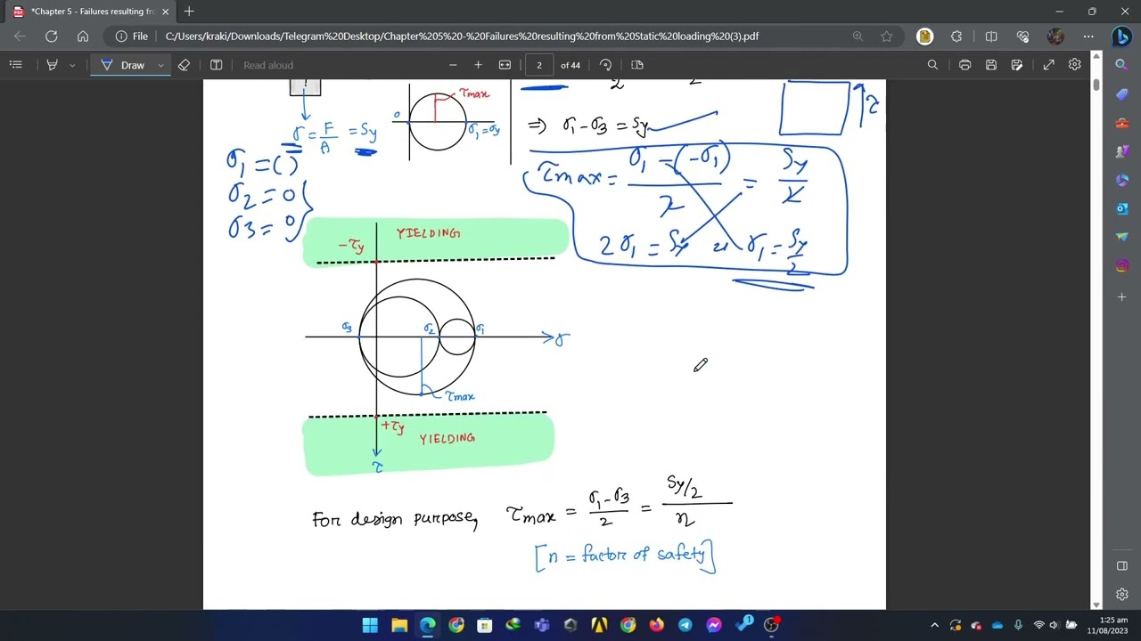Open a new browser tab
1141x641 pixels.
pyautogui.click(x=189, y=12)
